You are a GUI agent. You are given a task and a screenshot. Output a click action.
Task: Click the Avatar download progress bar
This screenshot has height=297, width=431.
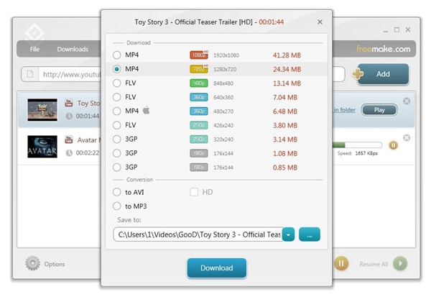click(357, 145)
